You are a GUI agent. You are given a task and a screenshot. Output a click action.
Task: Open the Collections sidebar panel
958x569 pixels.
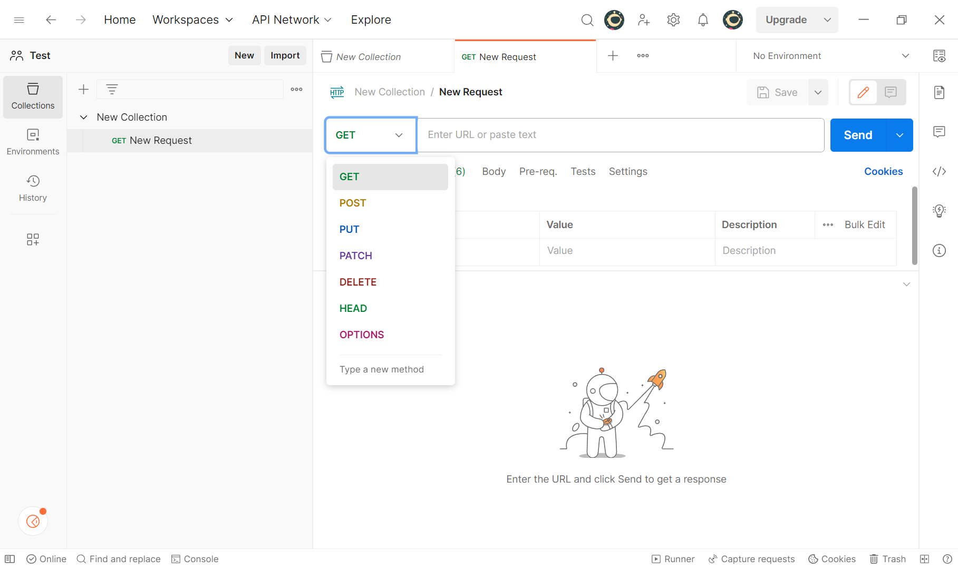(x=33, y=97)
